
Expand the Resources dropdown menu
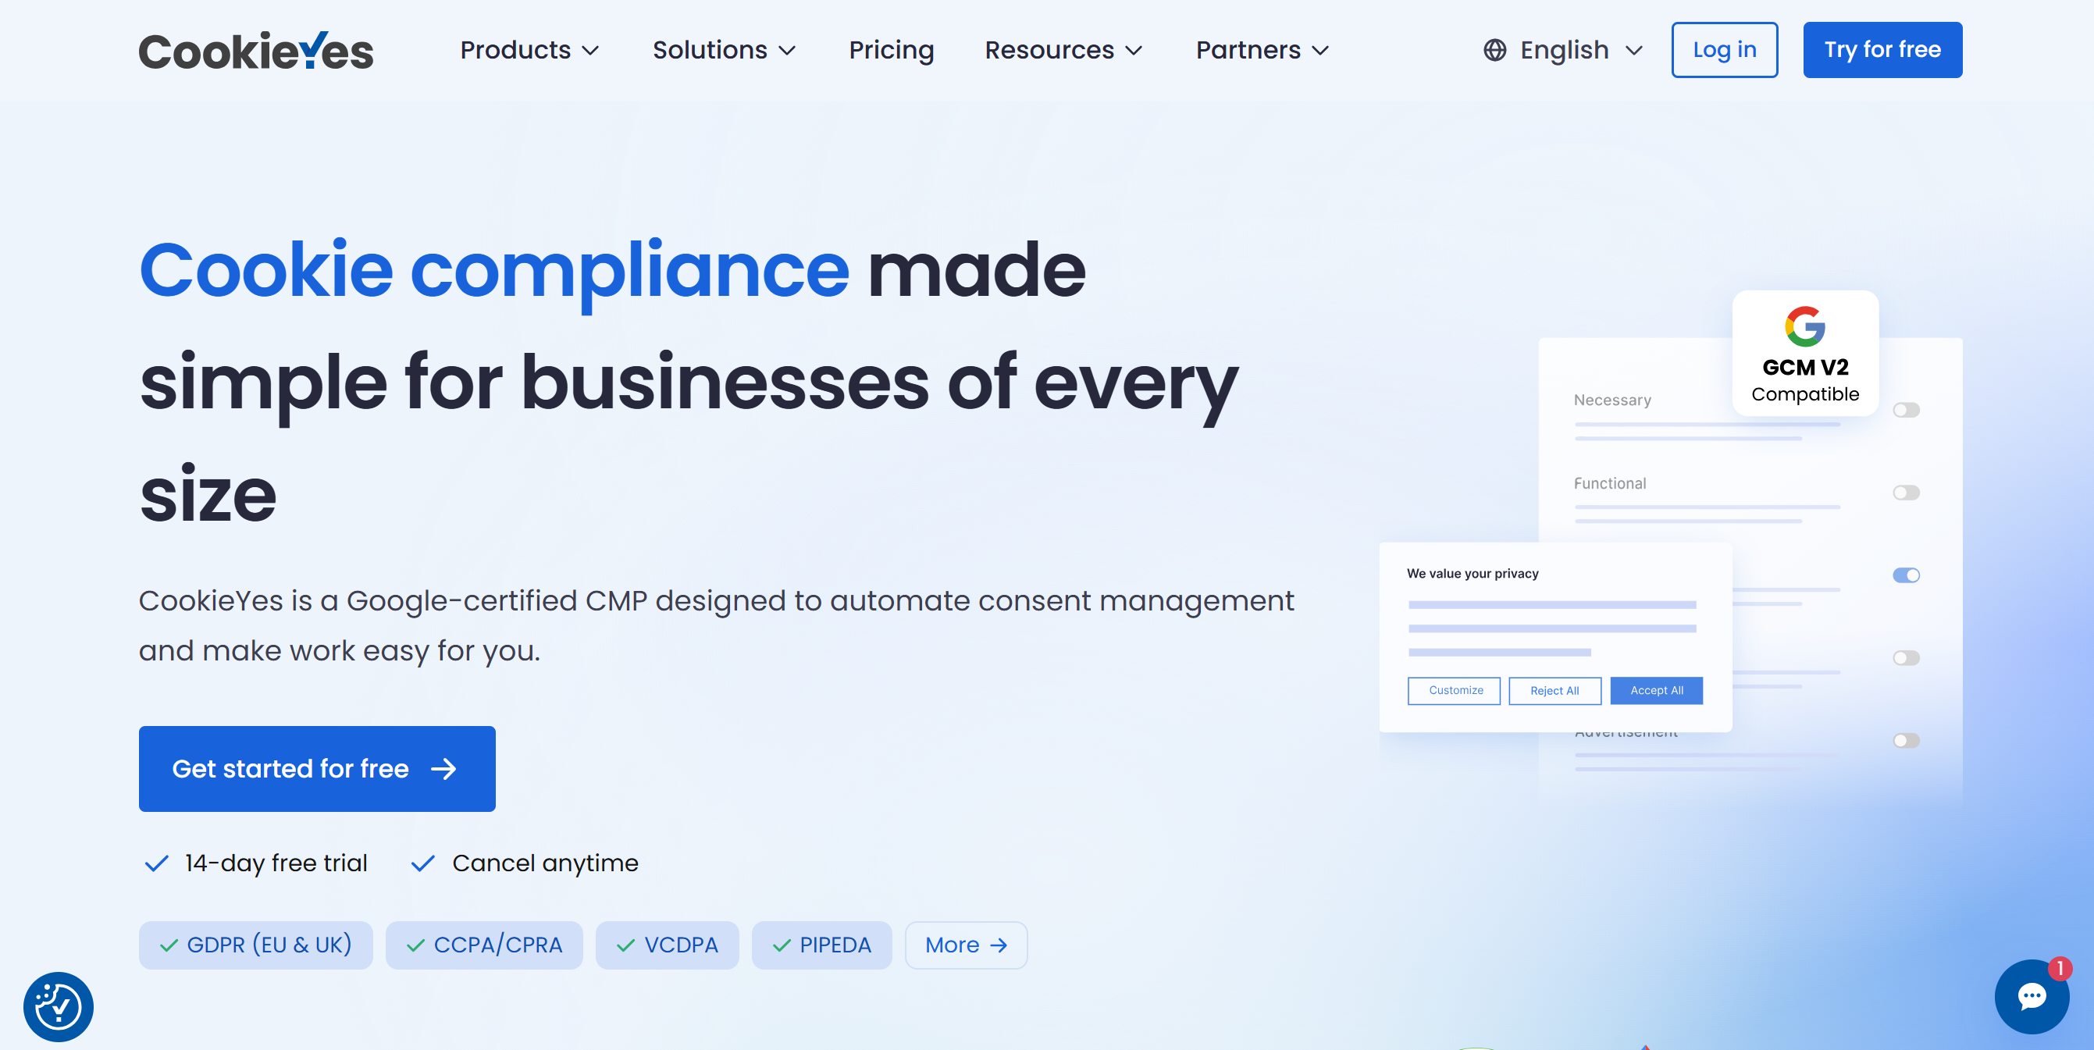[x=1063, y=51]
